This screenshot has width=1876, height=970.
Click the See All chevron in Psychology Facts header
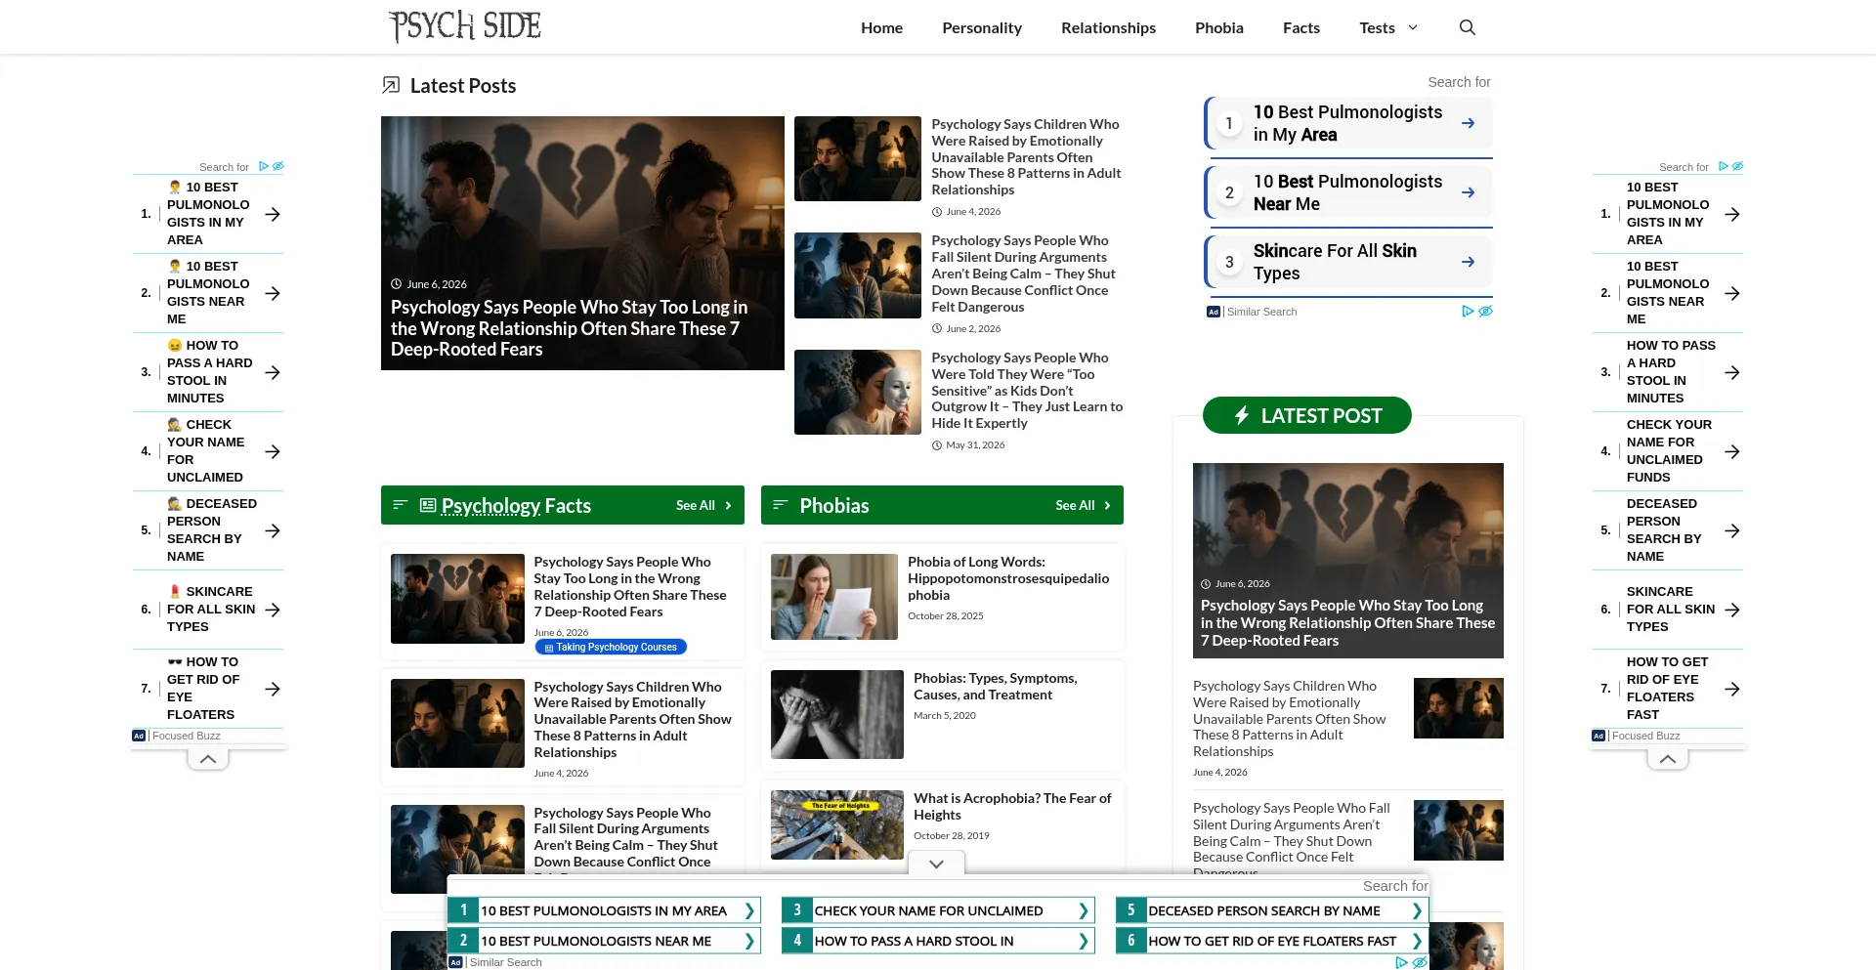tap(728, 505)
